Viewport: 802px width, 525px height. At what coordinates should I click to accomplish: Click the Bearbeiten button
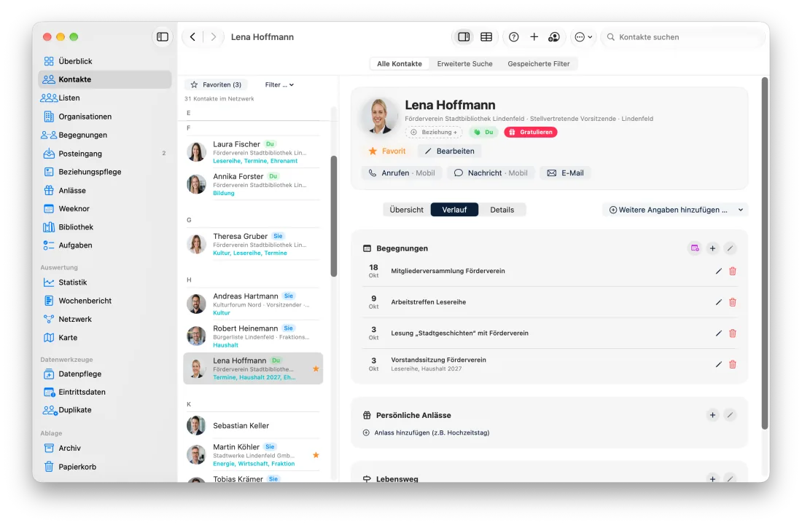pyautogui.click(x=449, y=151)
